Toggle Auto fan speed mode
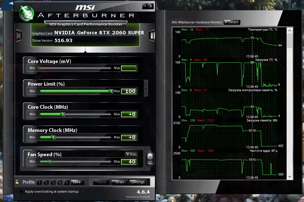This screenshot has height=202, width=304. tap(131, 154)
